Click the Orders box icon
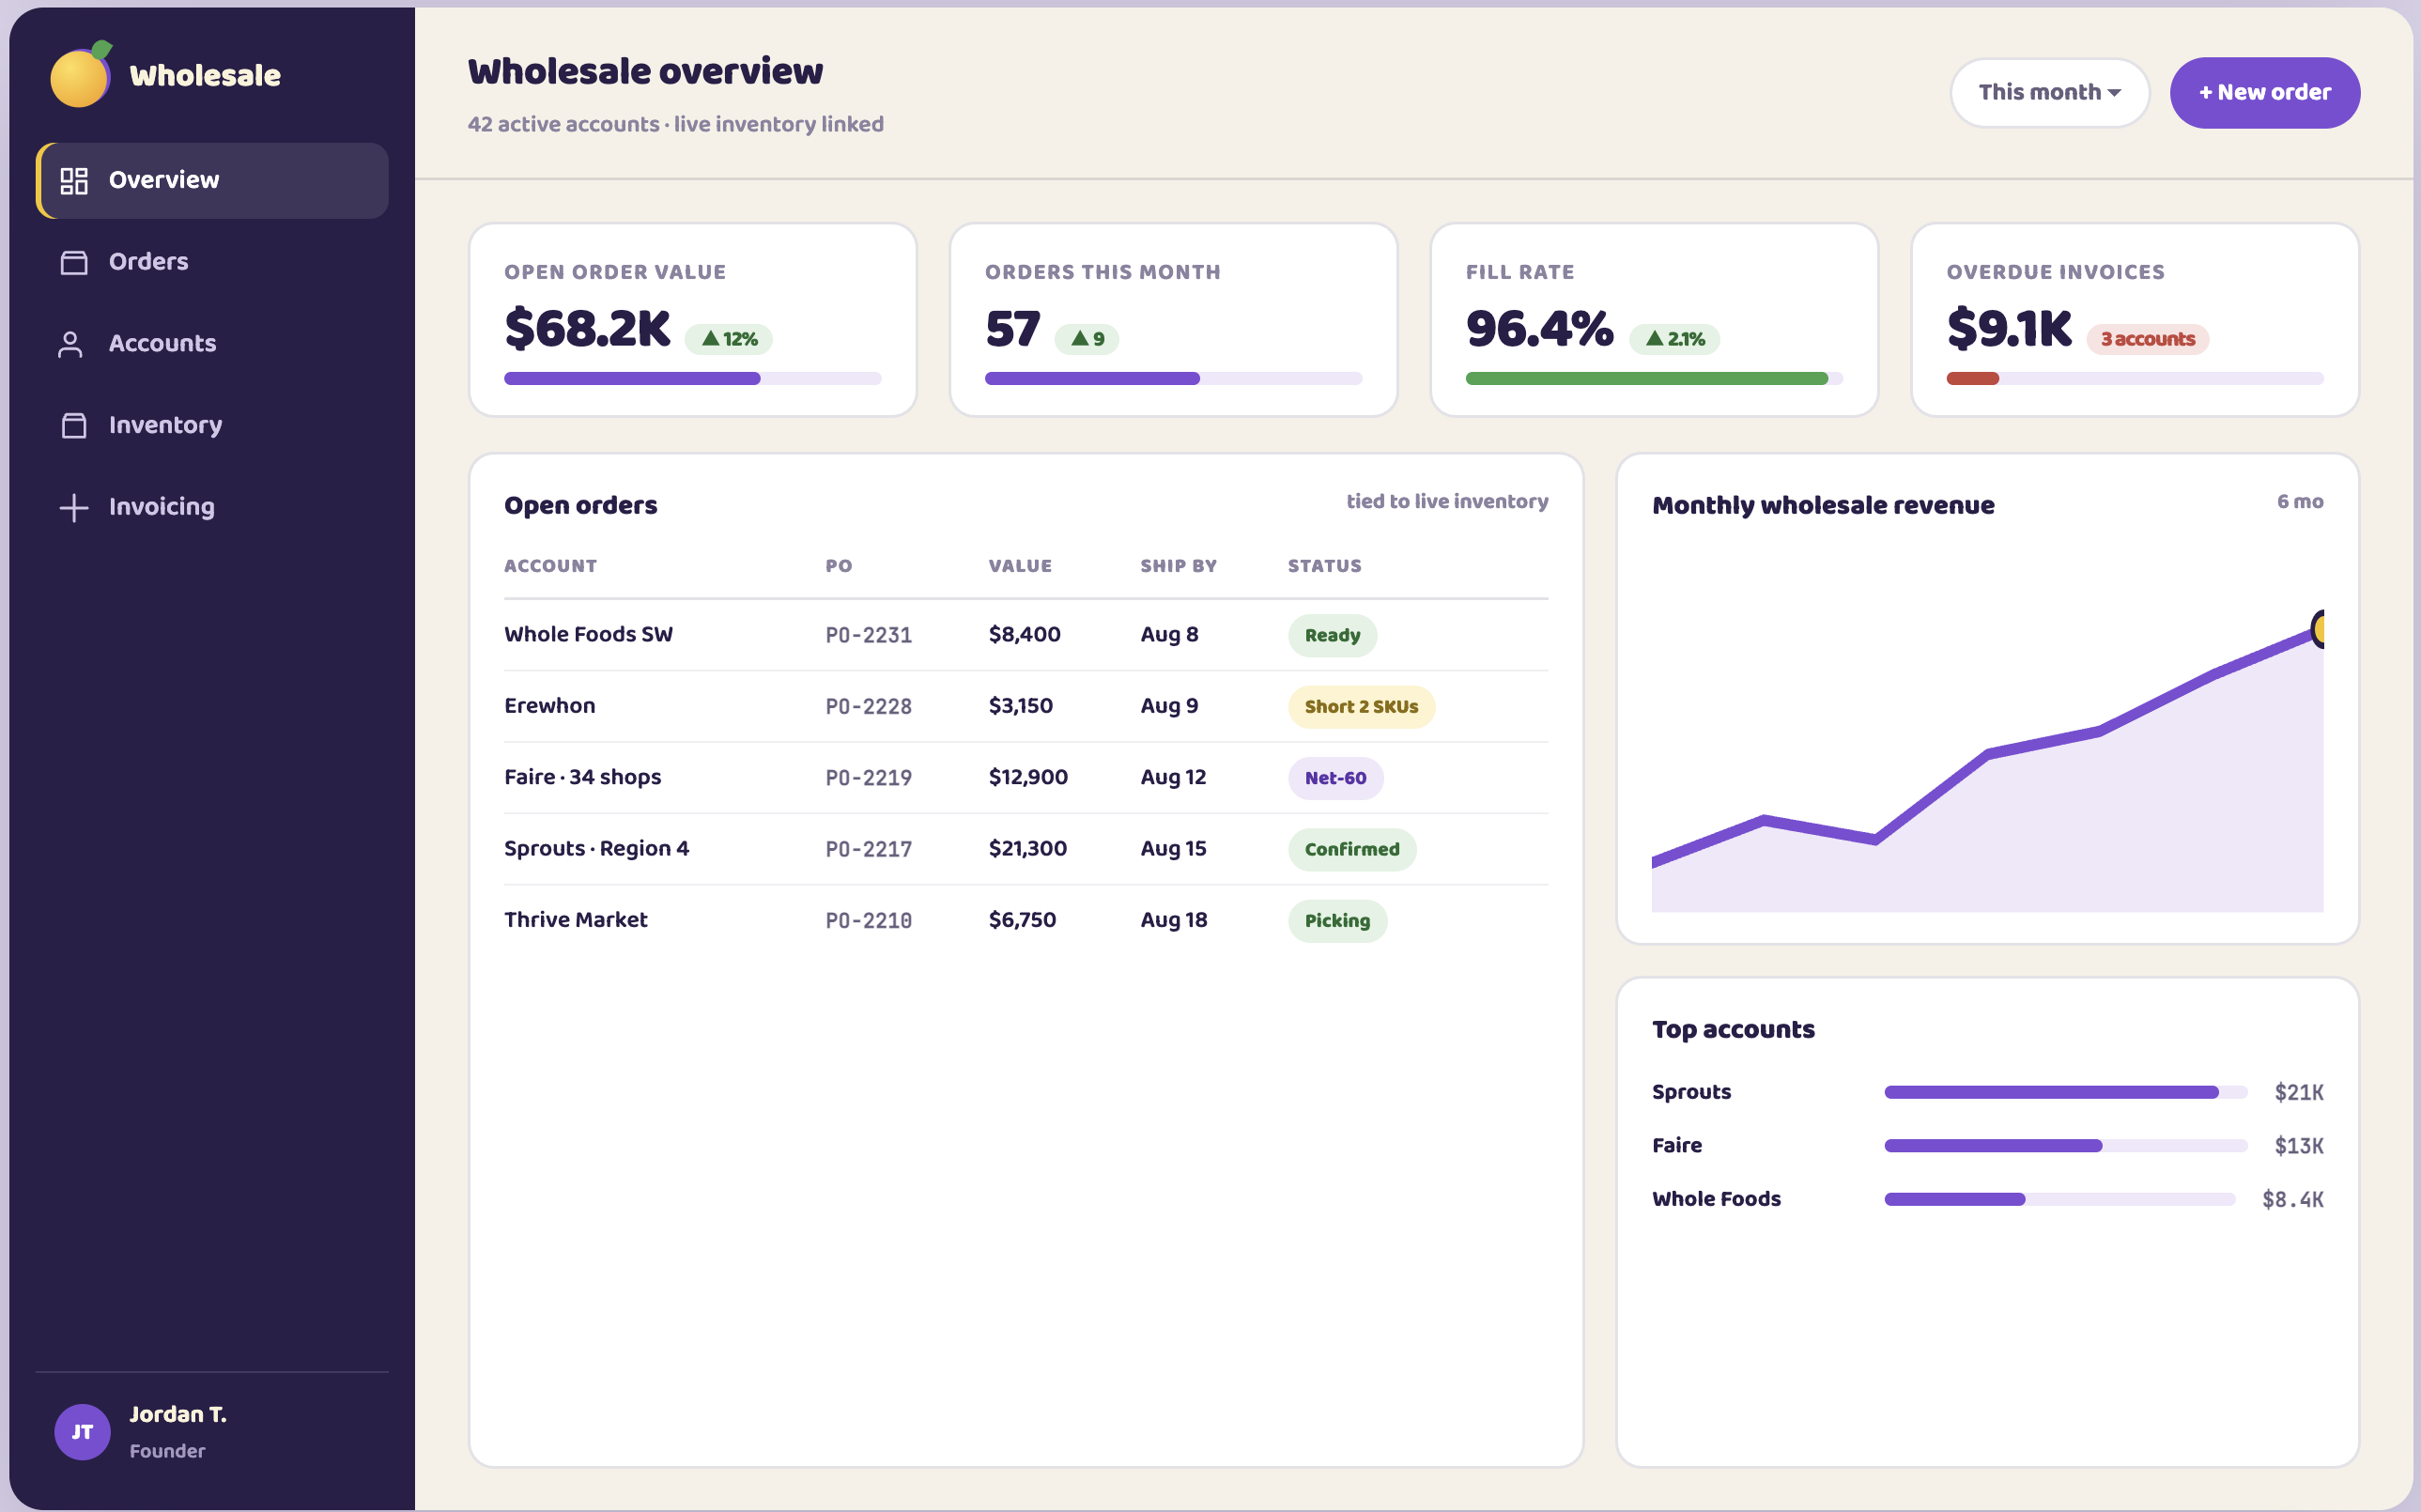This screenshot has width=2421, height=1512. point(74,262)
